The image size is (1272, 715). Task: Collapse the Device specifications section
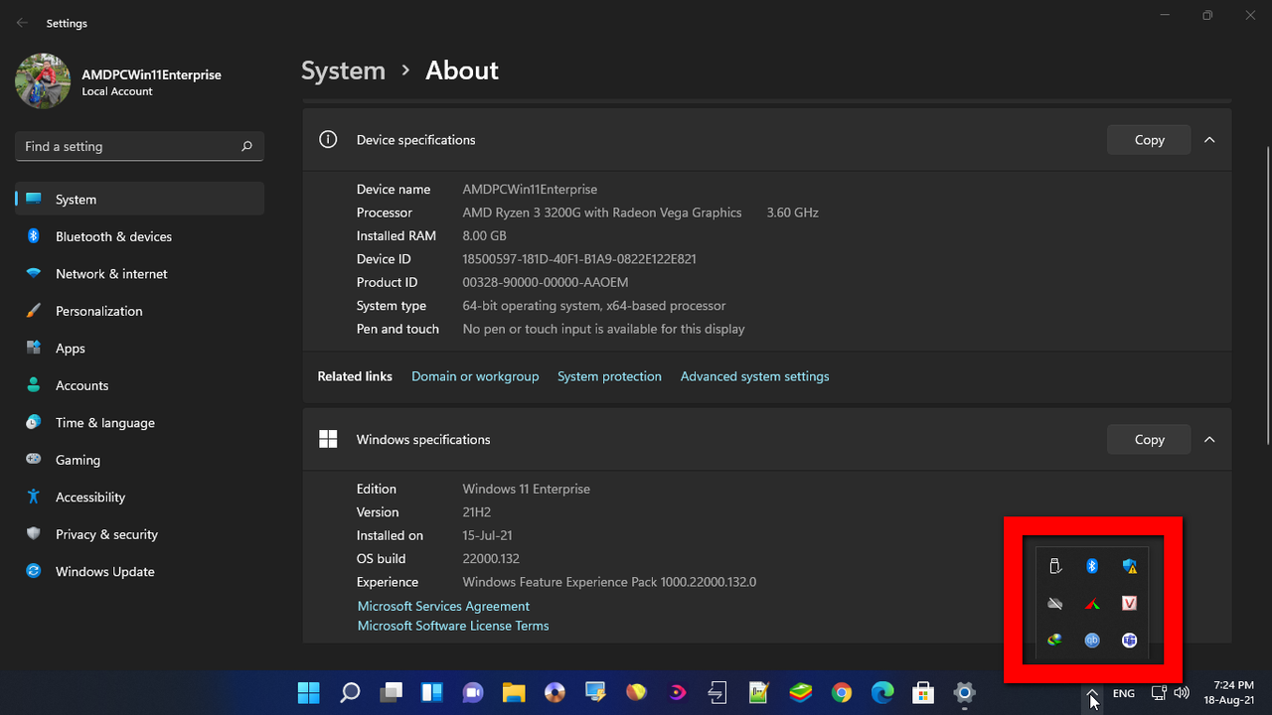point(1209,140)
